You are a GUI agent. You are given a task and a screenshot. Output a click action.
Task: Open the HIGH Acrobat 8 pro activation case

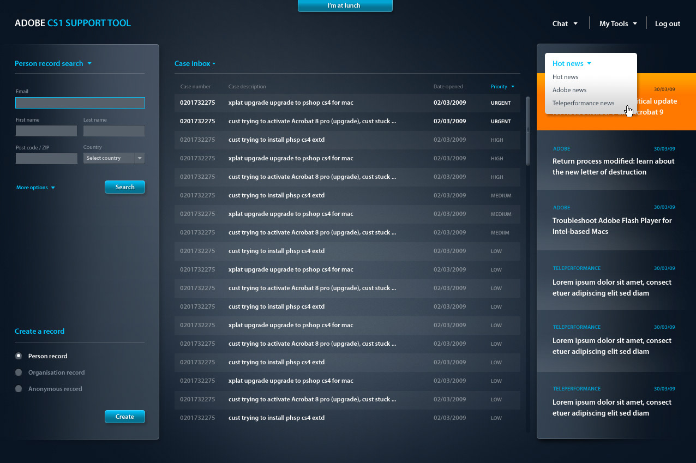(x=347, y=177)
